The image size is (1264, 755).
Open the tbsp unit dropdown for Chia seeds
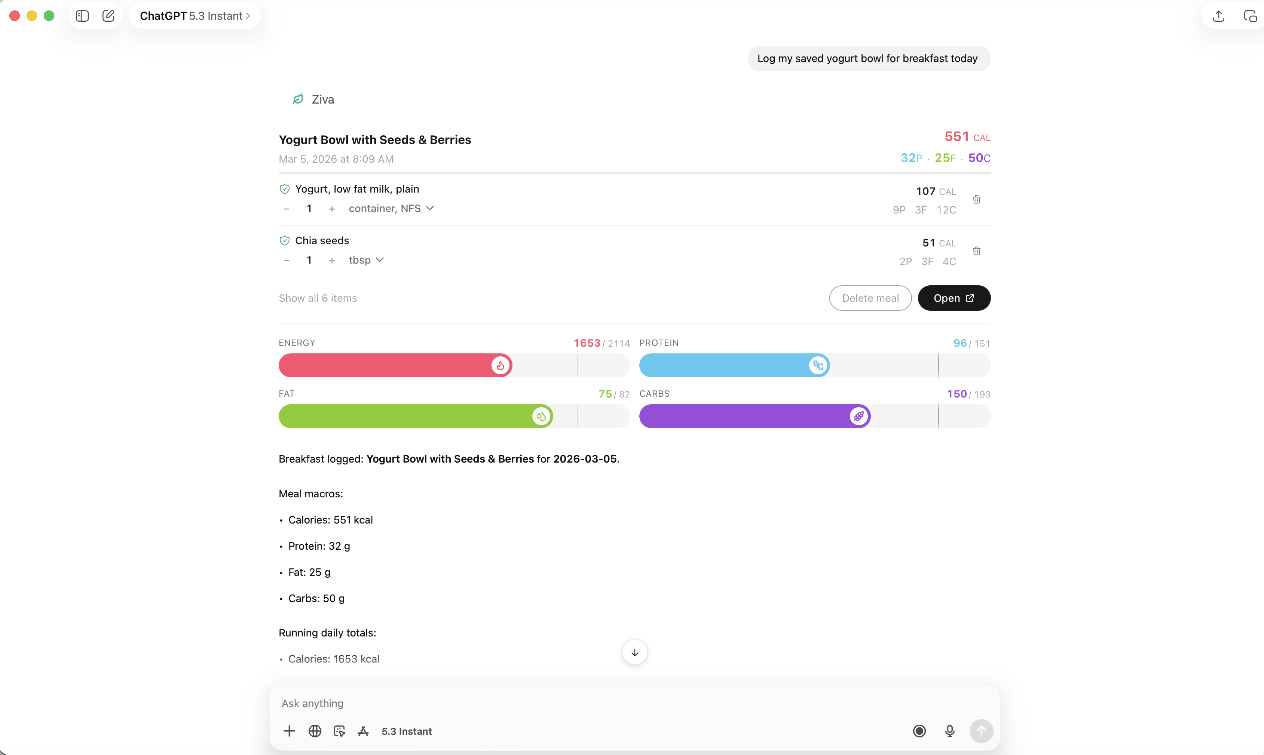(x=366, y=260)
